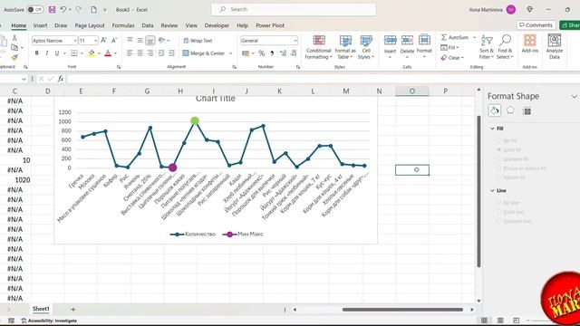Select Size & Properties icon in Format Shape
This screenshot has width=580, height=326.
pyautogui.click(x=527, y=110)
